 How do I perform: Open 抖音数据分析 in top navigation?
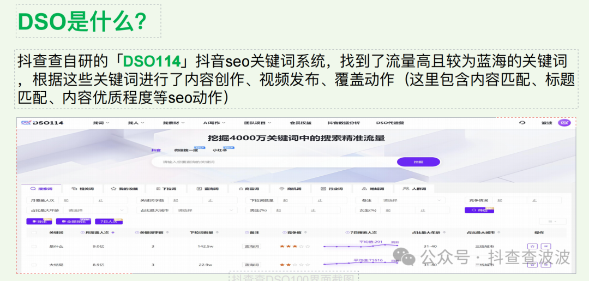tap(344, 123)
